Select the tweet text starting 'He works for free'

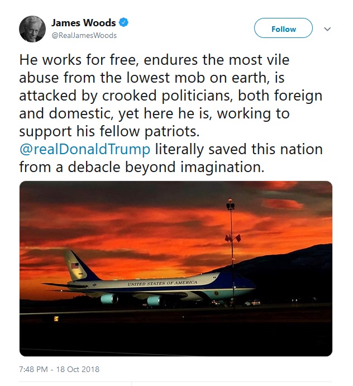click(171, 113)
